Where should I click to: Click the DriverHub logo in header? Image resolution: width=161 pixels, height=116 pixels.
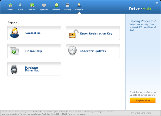140,9
